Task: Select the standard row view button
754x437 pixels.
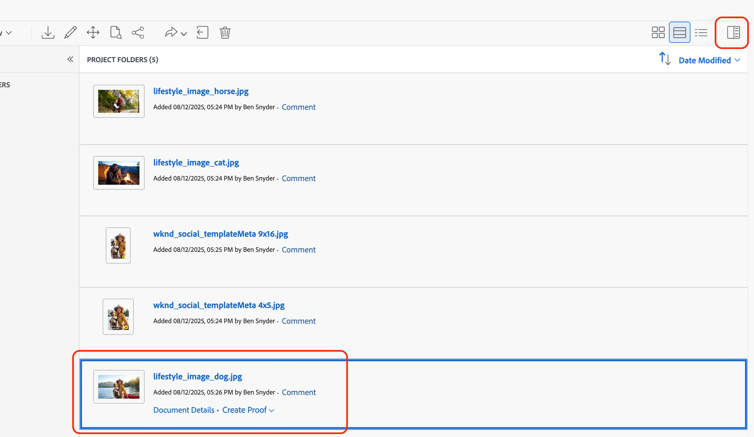Action: pyautogui.click(x=680, y=32)
